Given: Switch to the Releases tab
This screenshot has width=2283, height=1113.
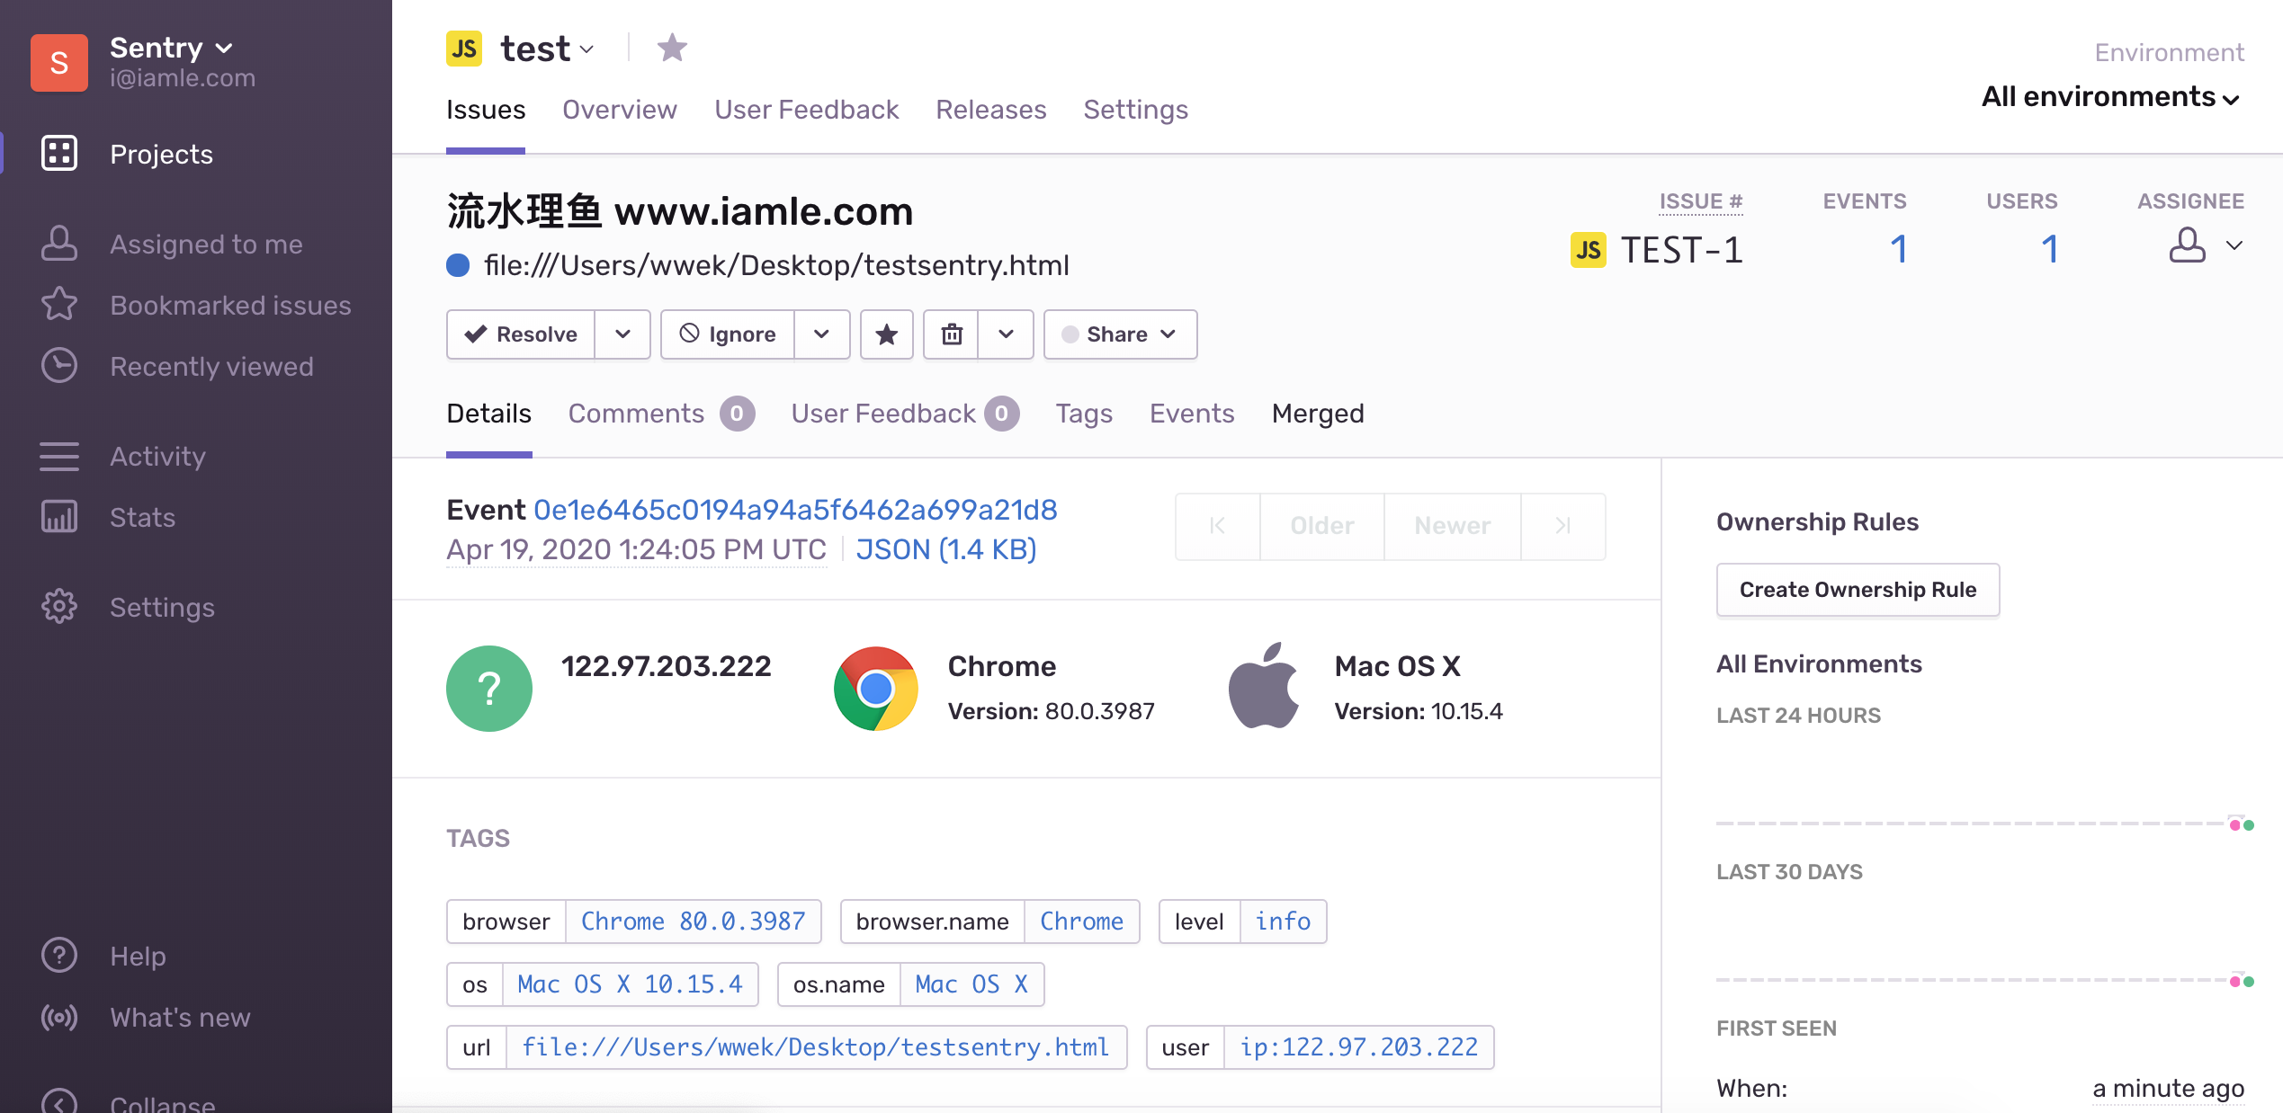Looking at the screenshot, I should pos(990,110).
